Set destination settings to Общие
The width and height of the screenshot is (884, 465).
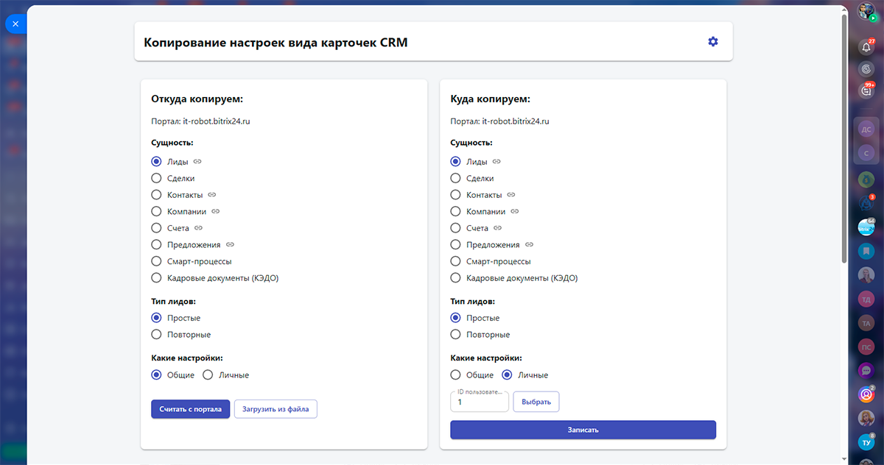coord(455,375)
